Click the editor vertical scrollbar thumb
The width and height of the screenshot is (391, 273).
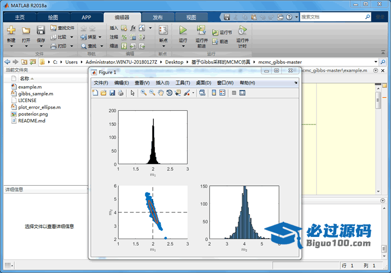coord(378,100)
